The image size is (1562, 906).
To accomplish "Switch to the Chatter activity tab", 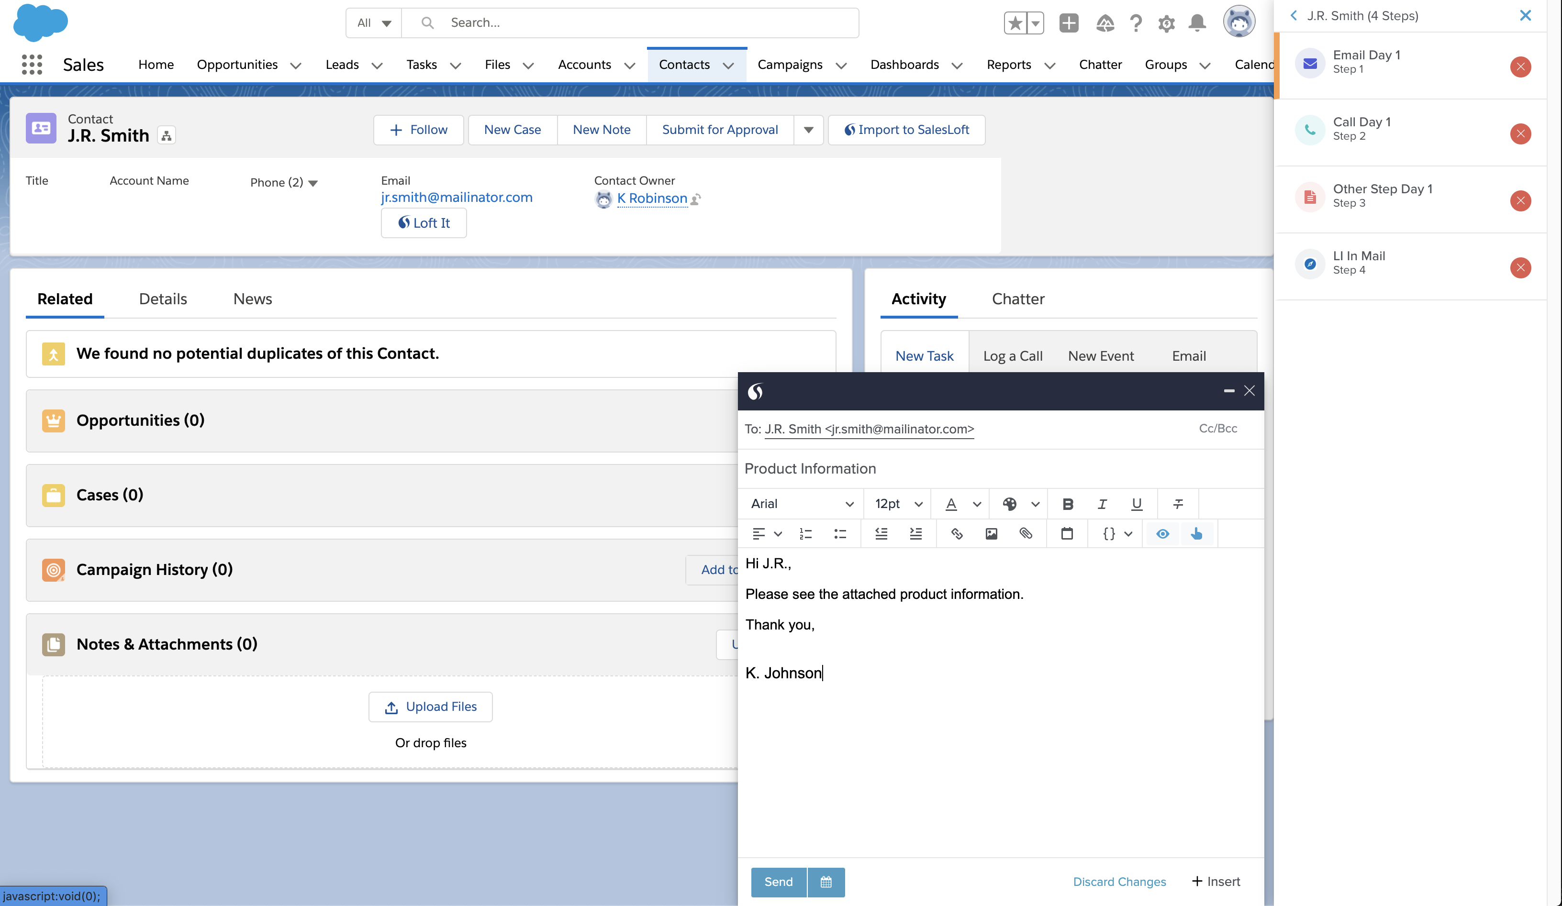I will pyautogui.click(x=1018, y=298).
